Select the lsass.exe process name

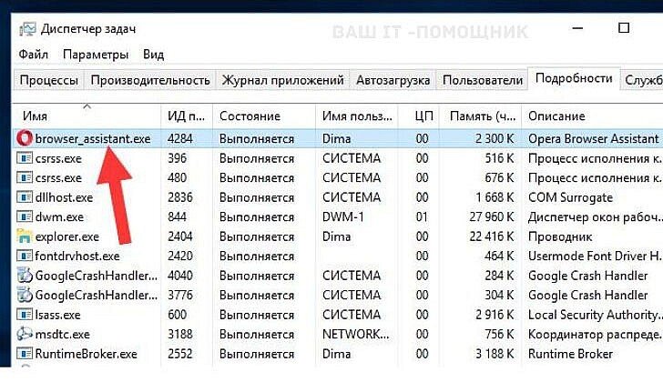coord(57,315)
